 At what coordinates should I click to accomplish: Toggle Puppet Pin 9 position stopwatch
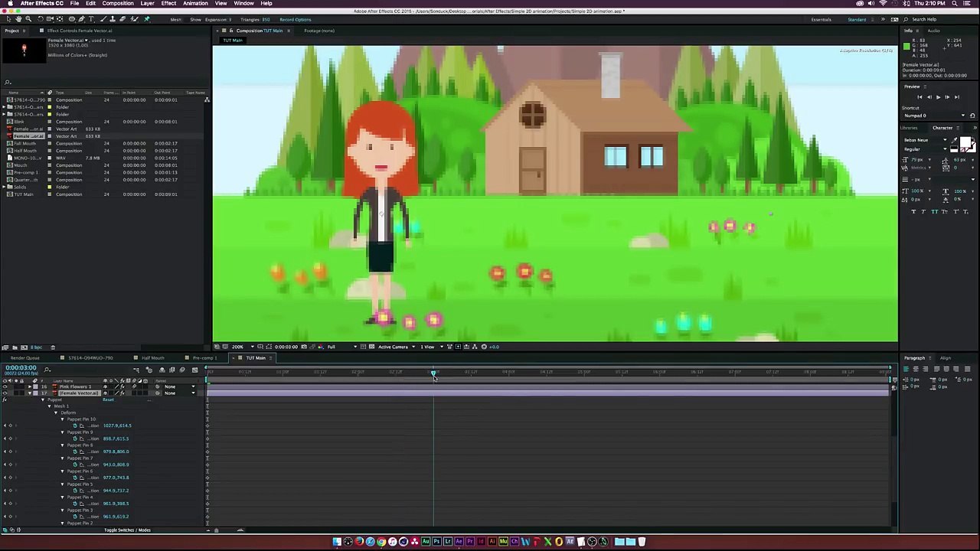pos(75,439)
